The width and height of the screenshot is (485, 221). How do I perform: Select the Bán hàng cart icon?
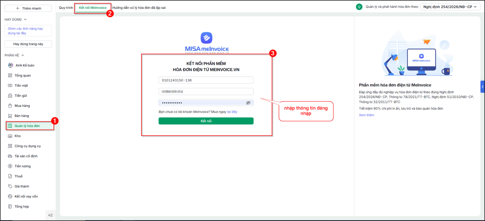pyautogui.click(x=10, y=116)
